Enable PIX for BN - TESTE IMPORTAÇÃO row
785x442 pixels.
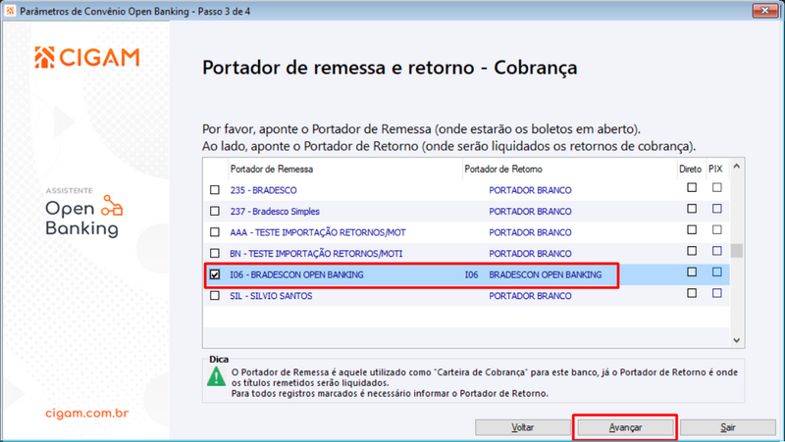(x=717, y=251)
